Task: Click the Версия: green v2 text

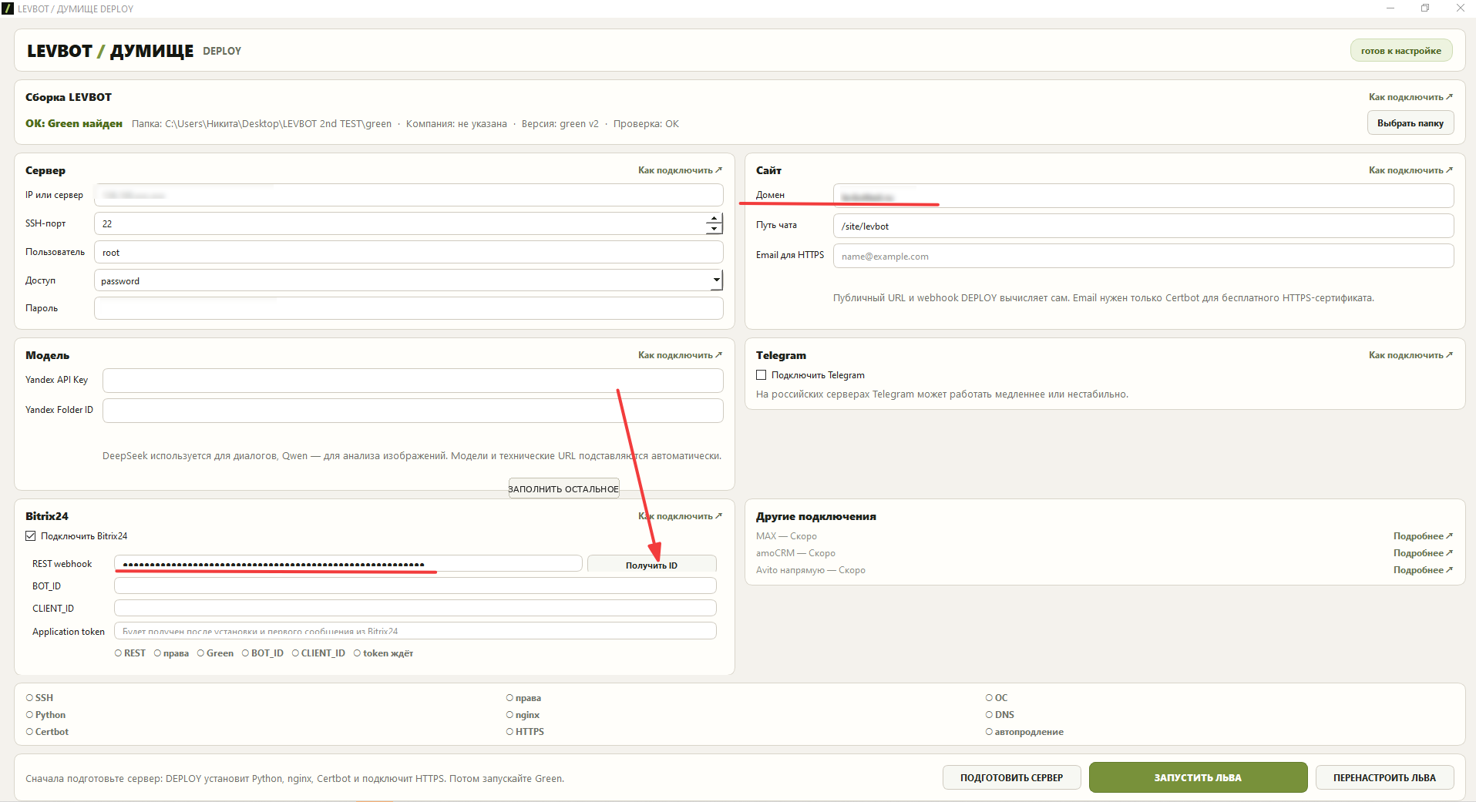Action: (x=560, y=124)
